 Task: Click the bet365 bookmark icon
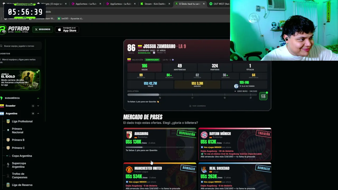[59, 18]
